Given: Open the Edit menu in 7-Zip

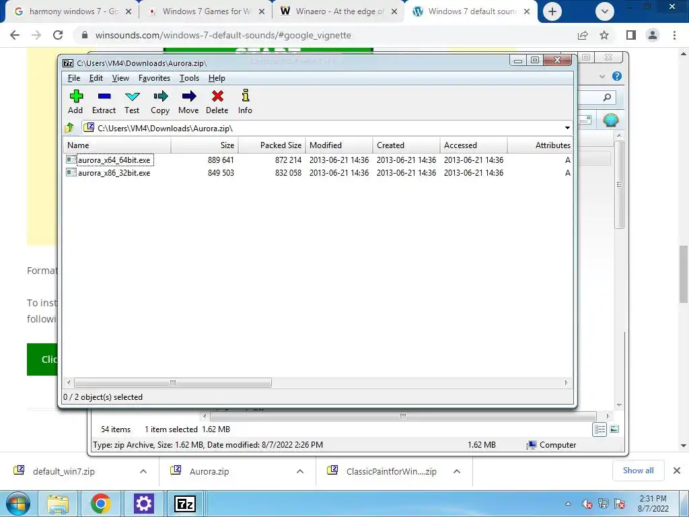Looking at the screenshot, I should coord(96,78).
